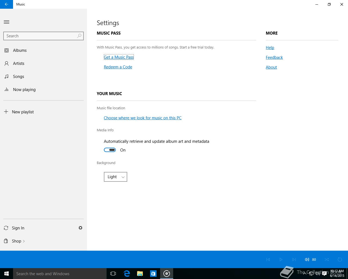Toggle shuffle playback
Screen dimensions: 348x279
pyautogui.click(x=327, y=259)
